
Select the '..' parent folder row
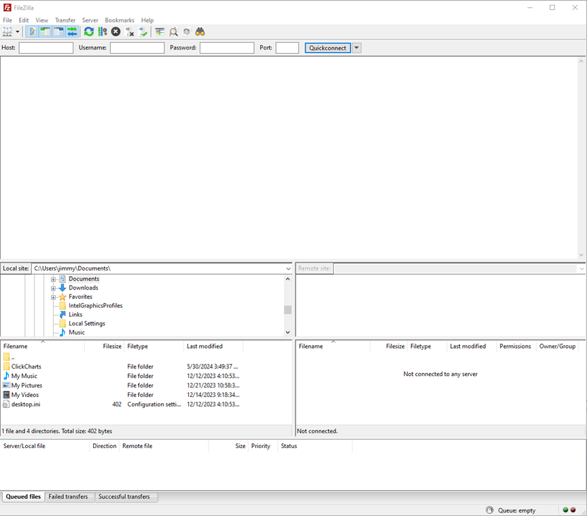coord(122,357)
